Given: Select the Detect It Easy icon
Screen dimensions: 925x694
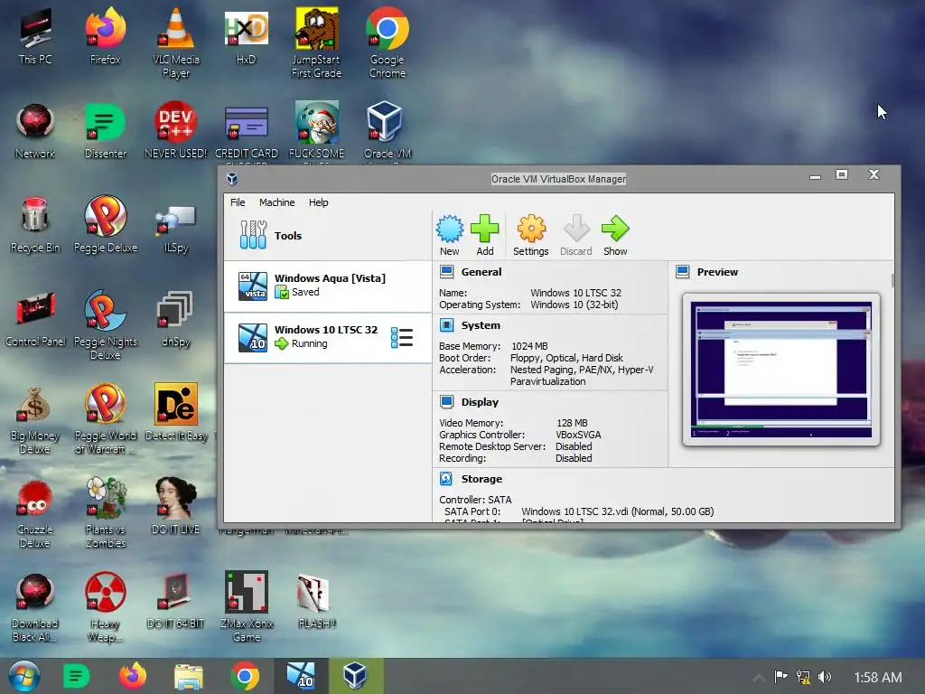Looking at the screenshot, I should 176,412.
